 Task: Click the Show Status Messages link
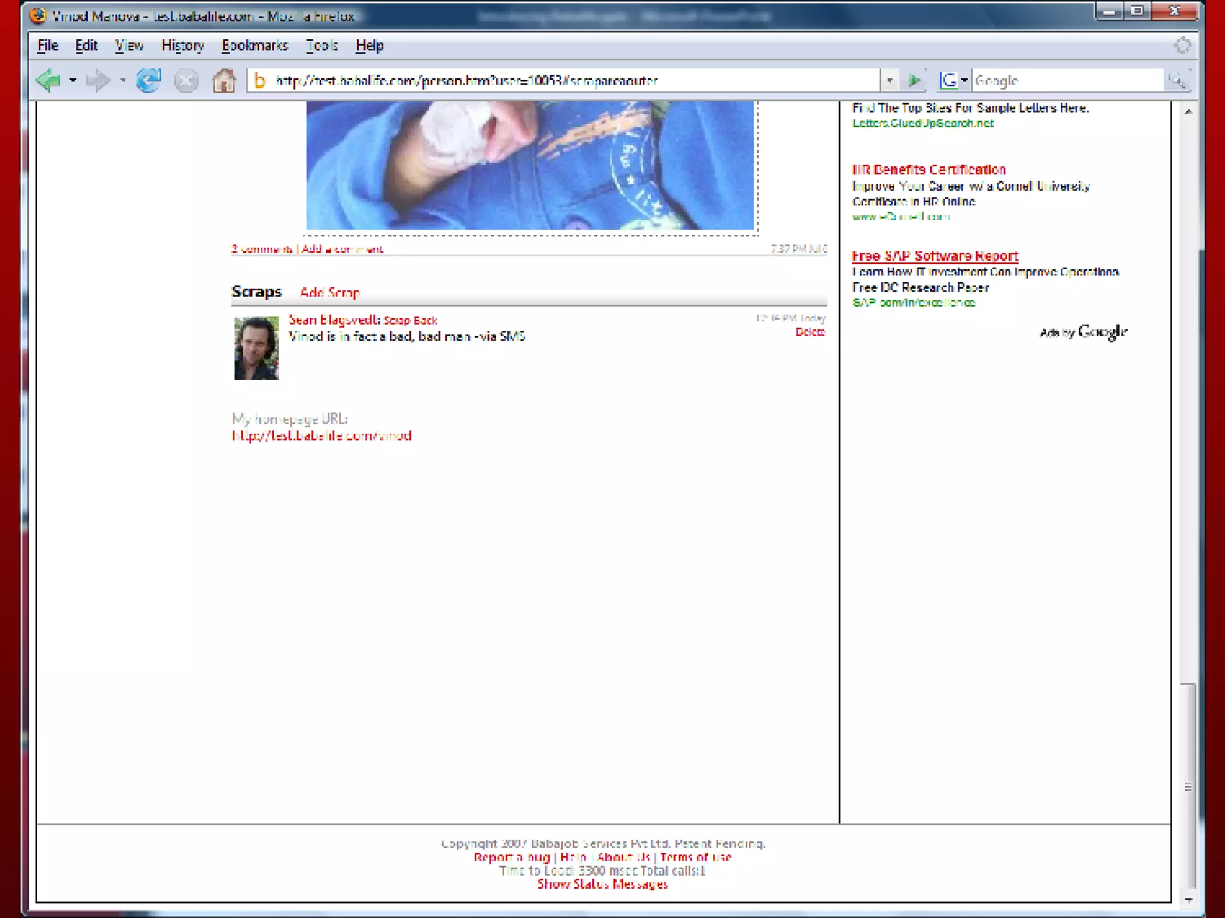pos(602,885)
